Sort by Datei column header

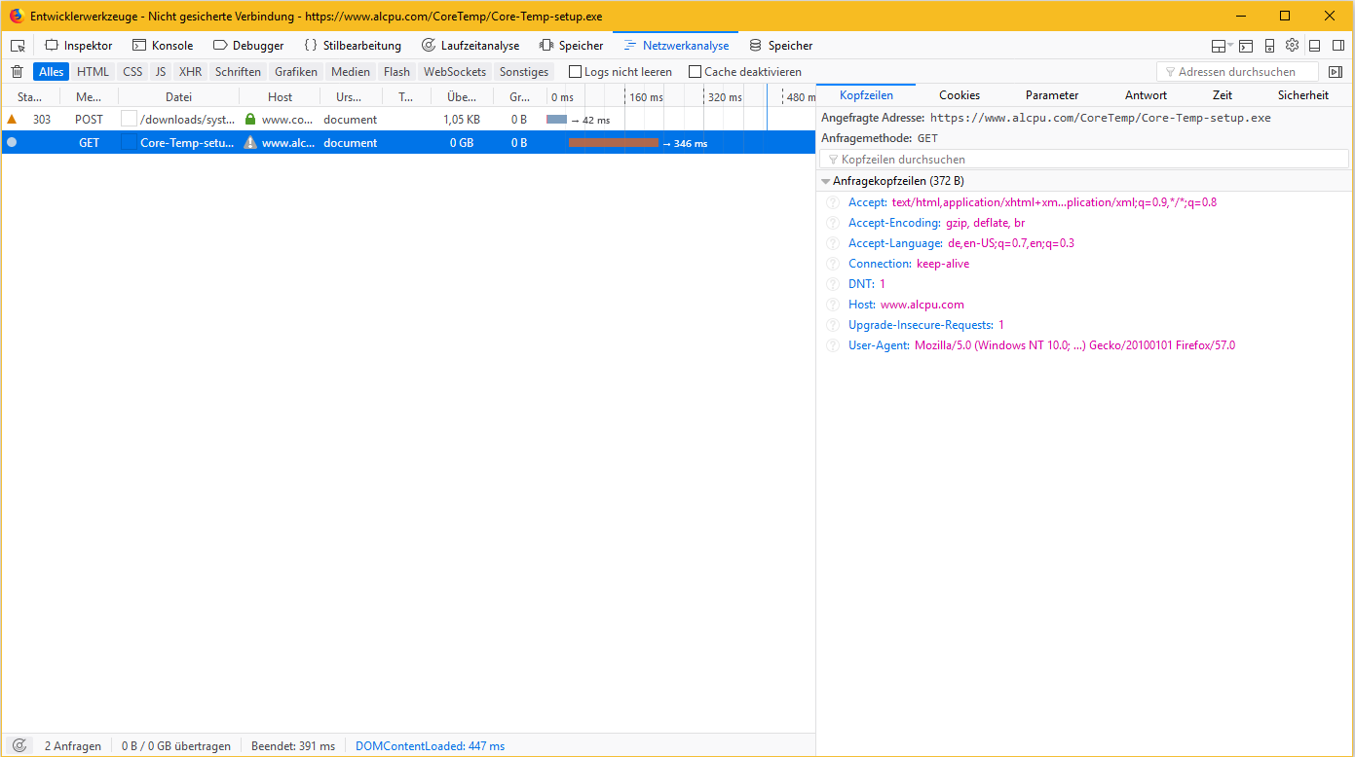click(x=179, y=97)
